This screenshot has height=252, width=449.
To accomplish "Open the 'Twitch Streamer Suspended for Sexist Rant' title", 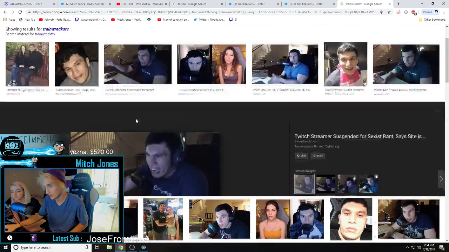I will click(360, 136).
